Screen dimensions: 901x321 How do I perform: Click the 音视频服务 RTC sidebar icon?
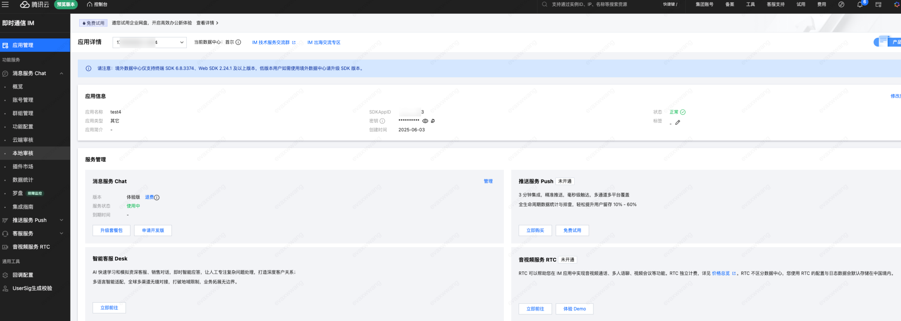[x=5, y=247]
